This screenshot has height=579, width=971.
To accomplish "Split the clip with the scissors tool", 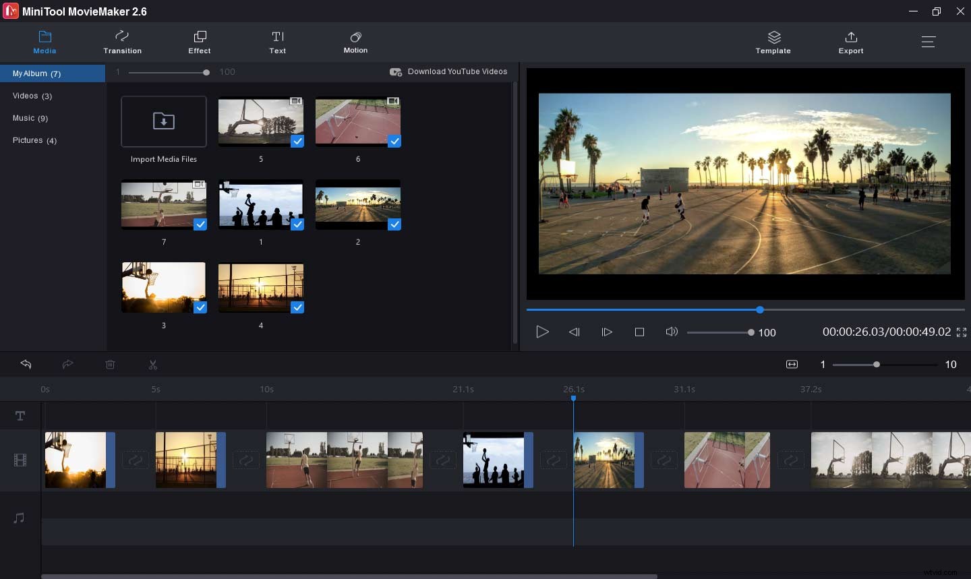I will point(153,365).
